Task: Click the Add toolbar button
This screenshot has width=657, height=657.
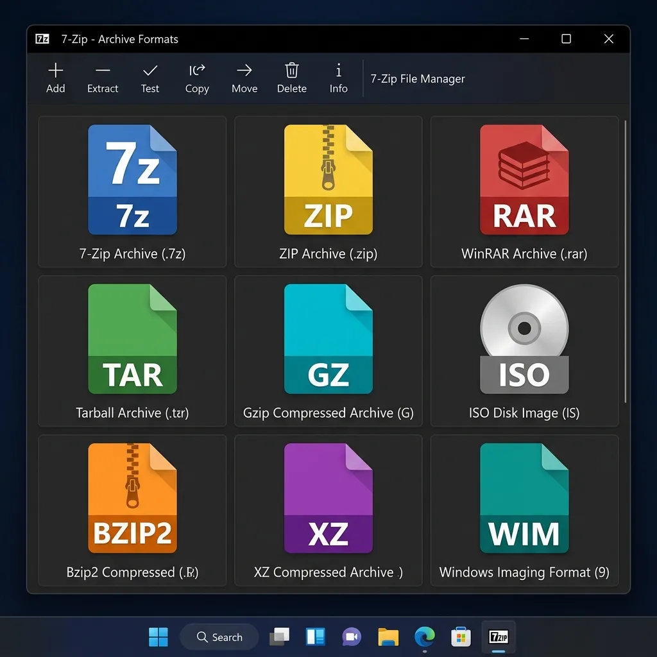Action: pos(56,78)
